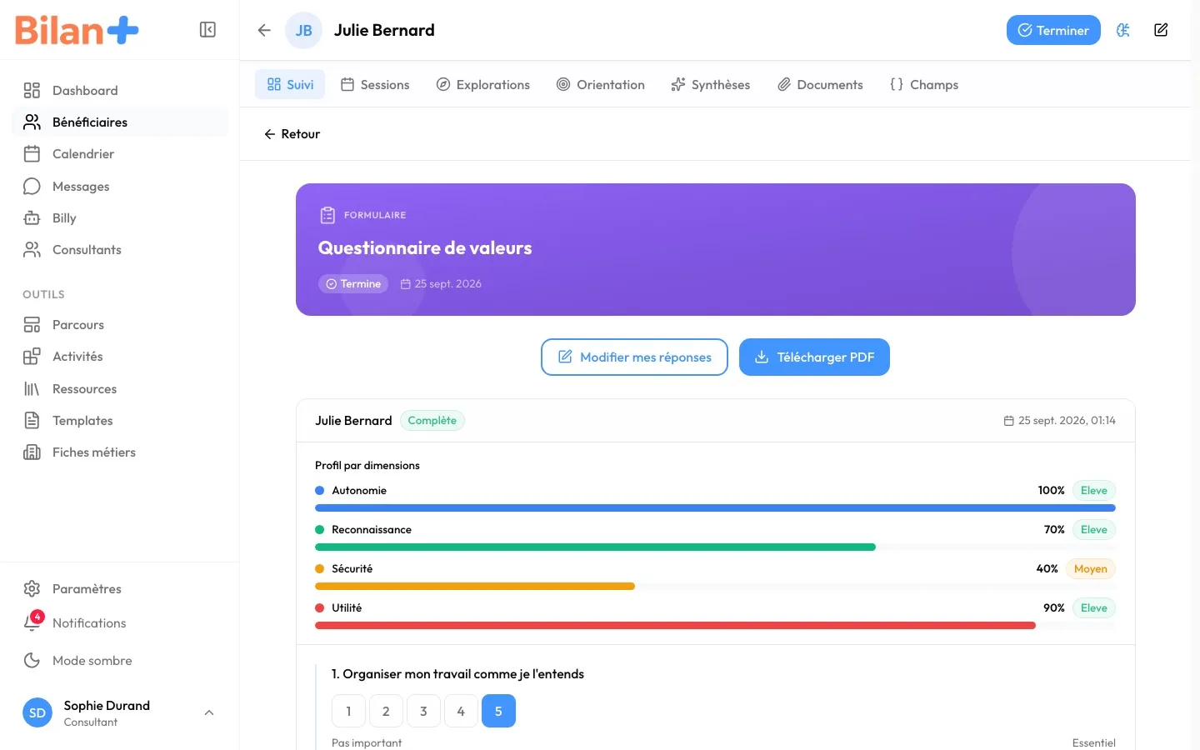This screenshot has width=1200, height=750.
Task: Collapse the sidebar panel icon
Action: (x=207, y=30)
